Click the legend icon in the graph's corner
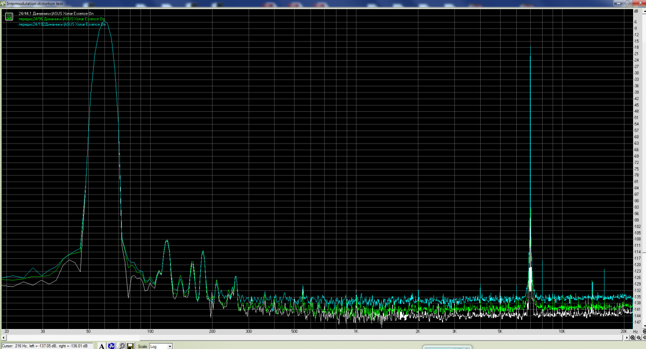Image resolution: width=646 pixels, height=349 pixels. coord(9,17)
